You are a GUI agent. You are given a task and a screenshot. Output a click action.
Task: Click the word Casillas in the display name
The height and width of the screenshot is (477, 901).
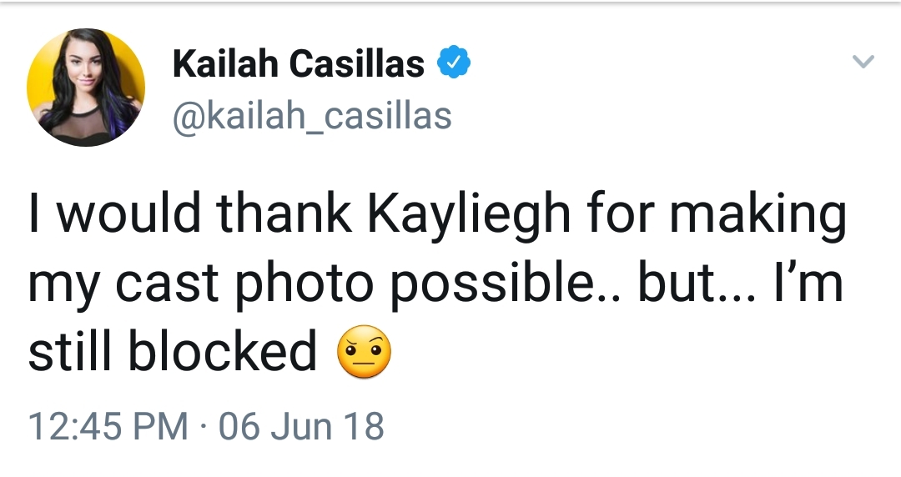click(356, 63)
